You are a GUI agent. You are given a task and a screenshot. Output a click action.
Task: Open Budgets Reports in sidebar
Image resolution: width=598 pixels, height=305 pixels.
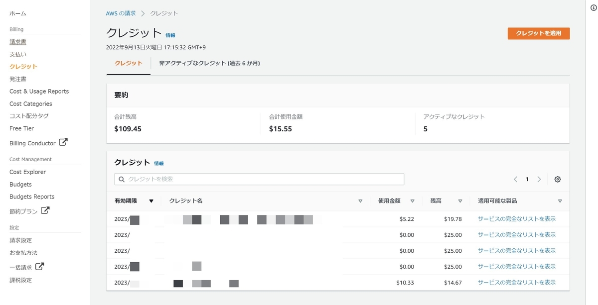pyautogui.click(x=32, y=197)
